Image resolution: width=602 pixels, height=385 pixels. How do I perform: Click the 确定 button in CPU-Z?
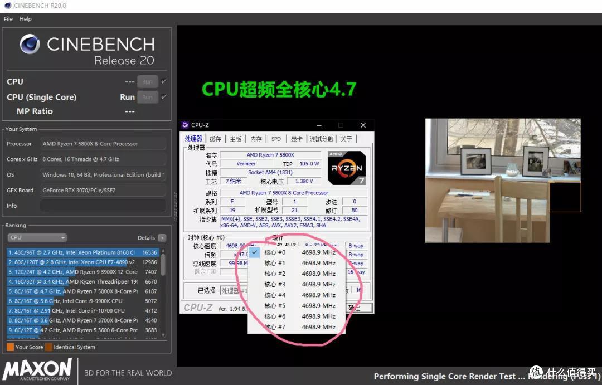(358, 308)
